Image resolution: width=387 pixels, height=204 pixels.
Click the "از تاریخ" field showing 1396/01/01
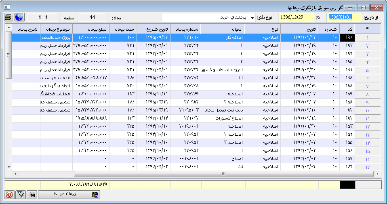pyautogui.click(x=344, y=17)
